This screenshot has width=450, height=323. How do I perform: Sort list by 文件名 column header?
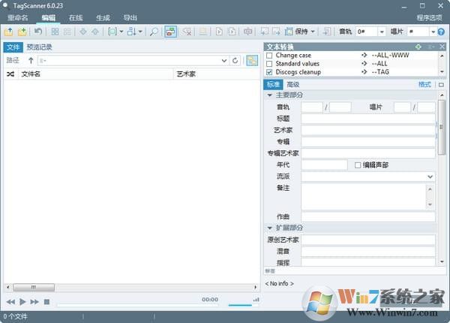[96, 74]
